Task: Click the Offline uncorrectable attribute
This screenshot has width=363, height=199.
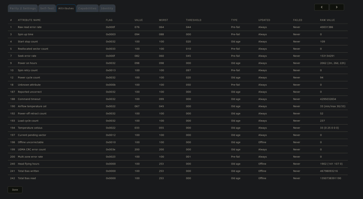Action: point(30,142)
